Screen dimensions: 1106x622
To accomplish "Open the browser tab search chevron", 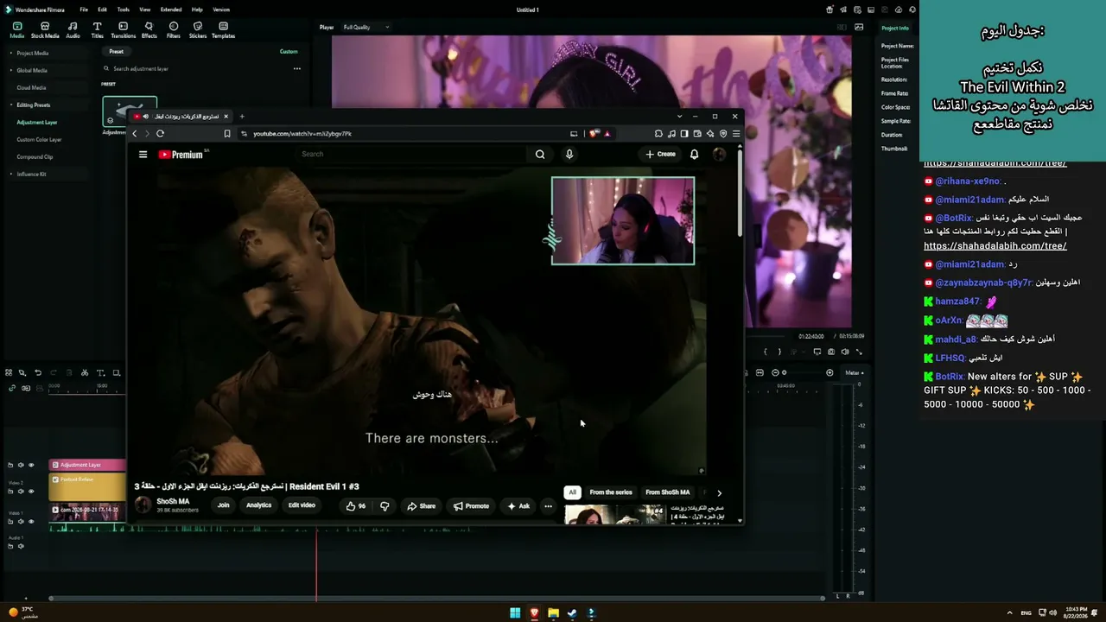I will click(679, 117).
